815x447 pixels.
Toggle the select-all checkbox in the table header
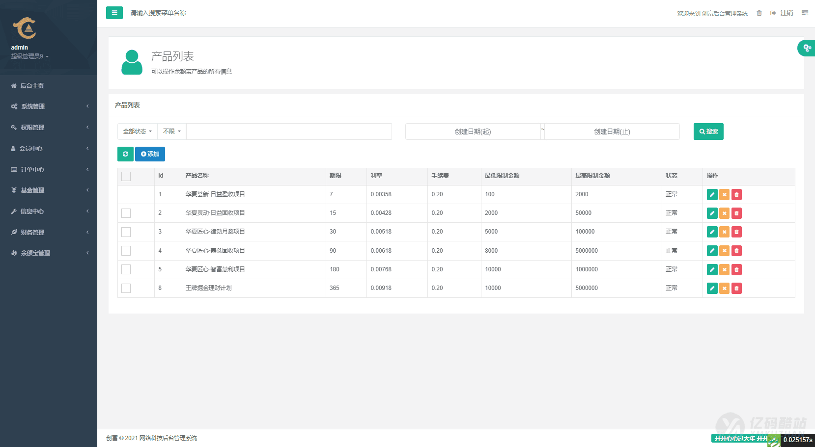click(126, 176)
